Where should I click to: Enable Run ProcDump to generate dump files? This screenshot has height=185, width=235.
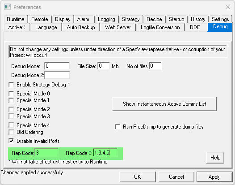click(117, 127)
